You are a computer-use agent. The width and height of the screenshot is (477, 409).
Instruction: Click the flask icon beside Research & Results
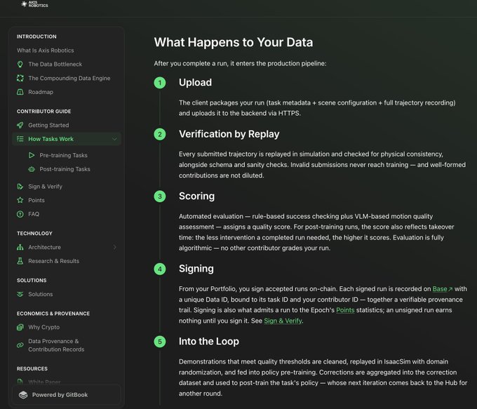point(20,261)
